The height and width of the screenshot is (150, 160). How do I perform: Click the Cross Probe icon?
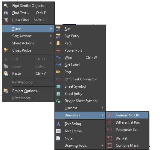6,50
